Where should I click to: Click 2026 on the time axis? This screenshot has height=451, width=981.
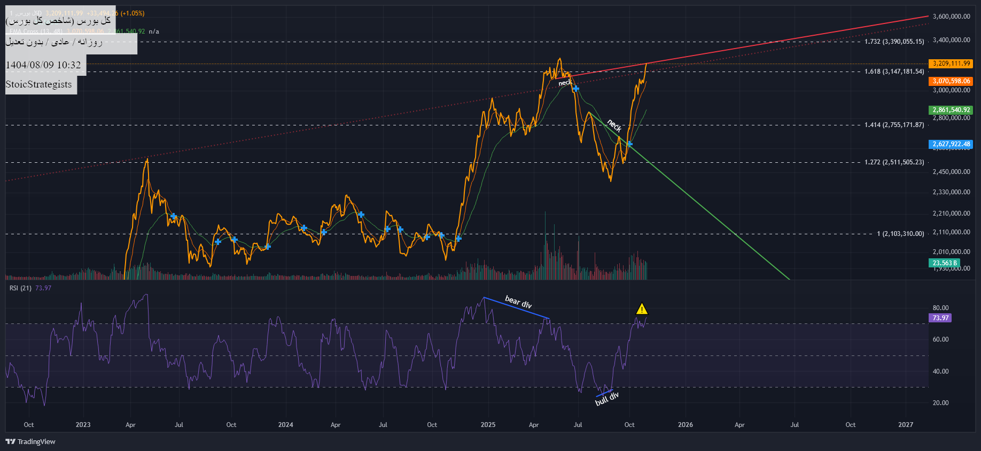pyautogui.click(x=685, y=425)
